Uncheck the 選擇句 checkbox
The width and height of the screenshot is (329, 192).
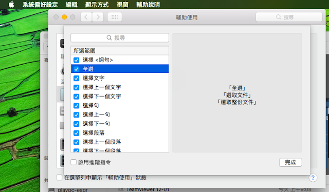click(77, 105)
